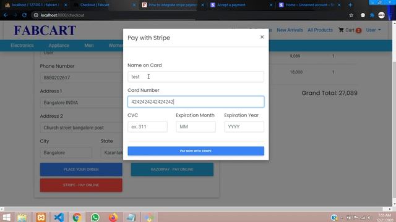The width and height of the screenshot is (396, 222).
Task: Go back in the browser
Action: [x=6, y=15]
